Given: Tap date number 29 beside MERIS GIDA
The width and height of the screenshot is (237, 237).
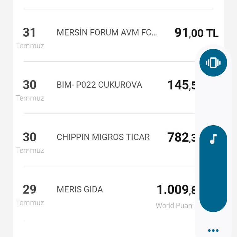Looking at the screenshot, I should tap(29, 189).
